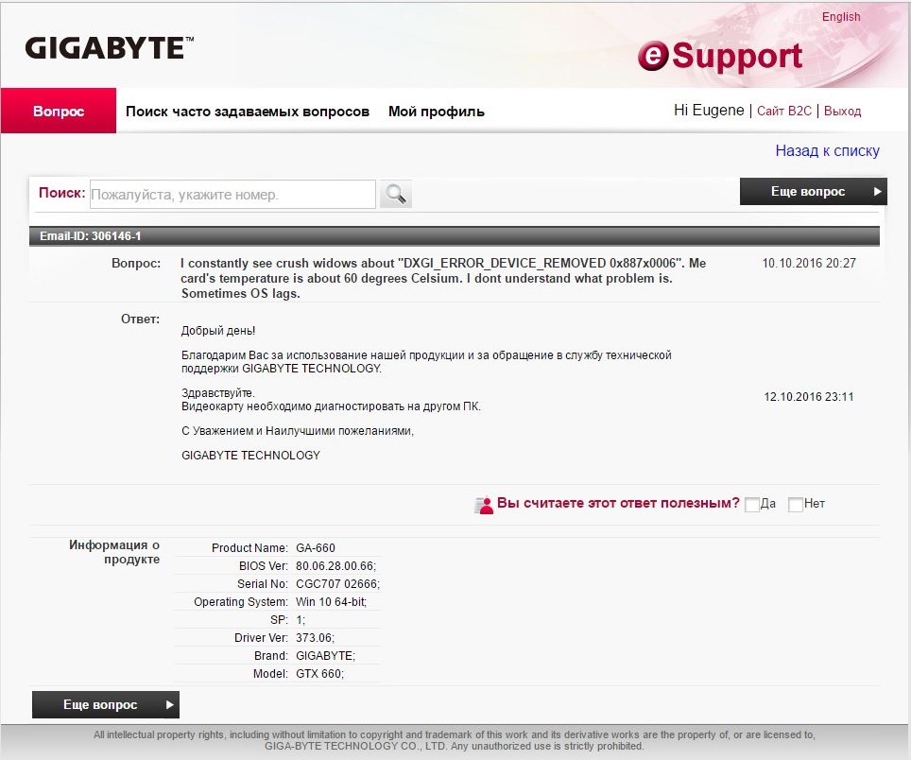Check the 'Нет' helpful checkbox

pos(796,505)
